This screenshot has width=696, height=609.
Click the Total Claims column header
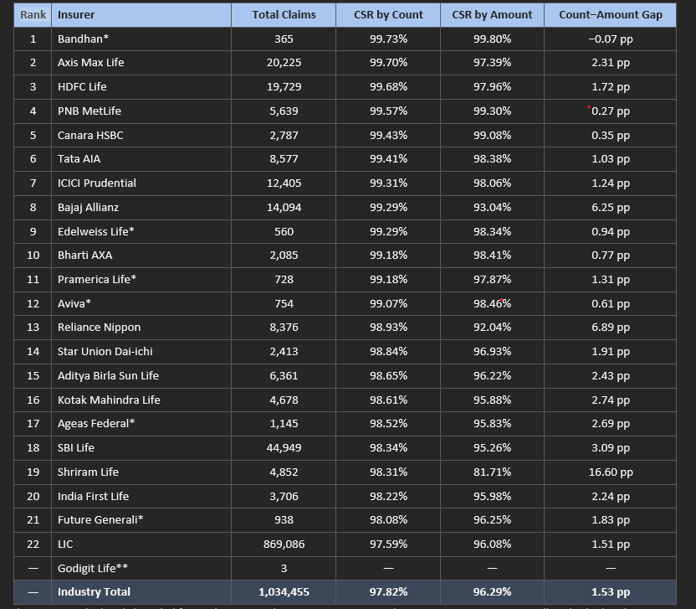coord(284,15)
